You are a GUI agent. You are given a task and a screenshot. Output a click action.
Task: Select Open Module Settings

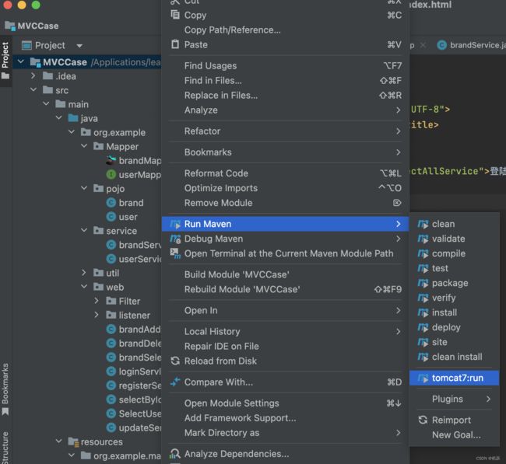(x=285, y=403)
